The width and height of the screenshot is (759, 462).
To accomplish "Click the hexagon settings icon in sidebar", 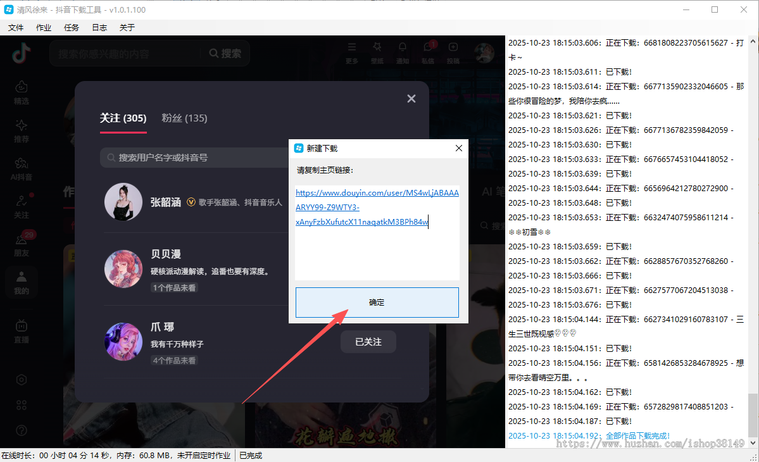I will click(22, 380).
